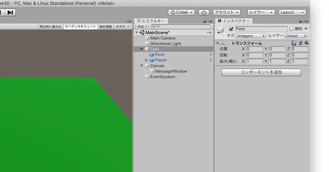Open Hierarchy panel options menu
The image size is (329, 172).
pyautogui.click(x=210, y=21)
